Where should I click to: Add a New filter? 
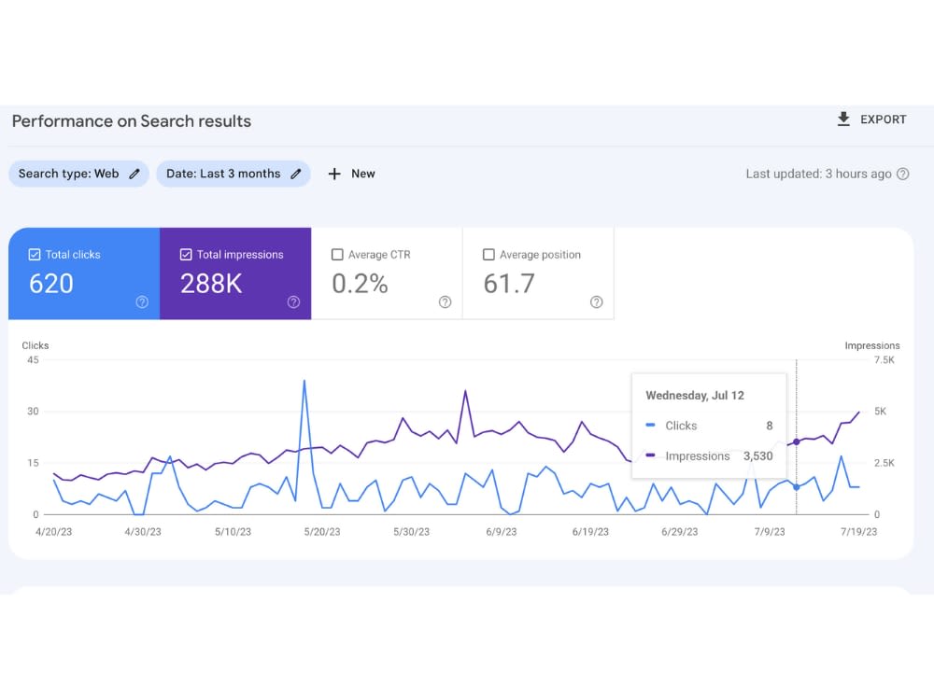tap(362, 174)
